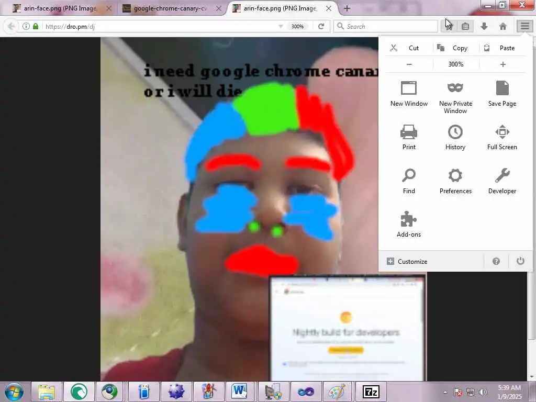Open 7-Zip from the taskbar

(x=371, y=392)
